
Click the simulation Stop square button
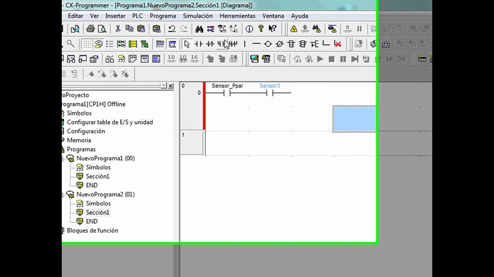click(332, 59)
